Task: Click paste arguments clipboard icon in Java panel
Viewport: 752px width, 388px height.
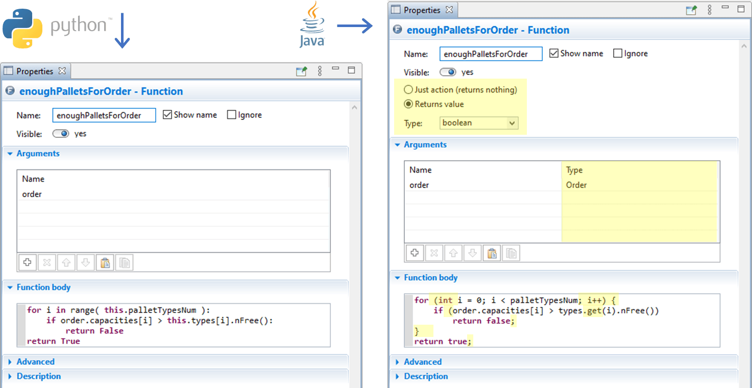Action: 492,253
